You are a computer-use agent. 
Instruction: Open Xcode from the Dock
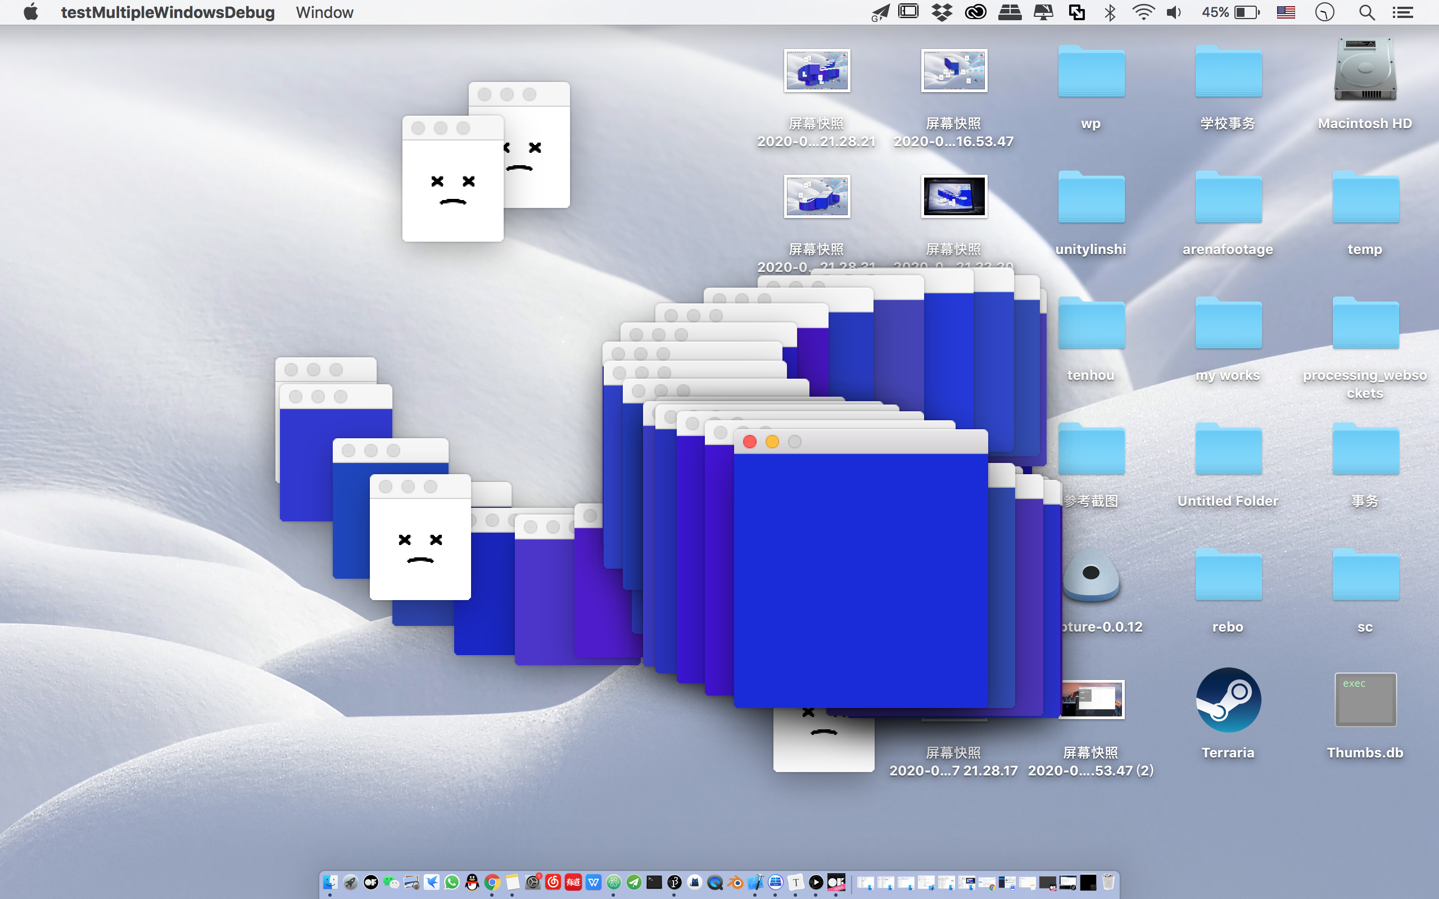coord(756,882)
